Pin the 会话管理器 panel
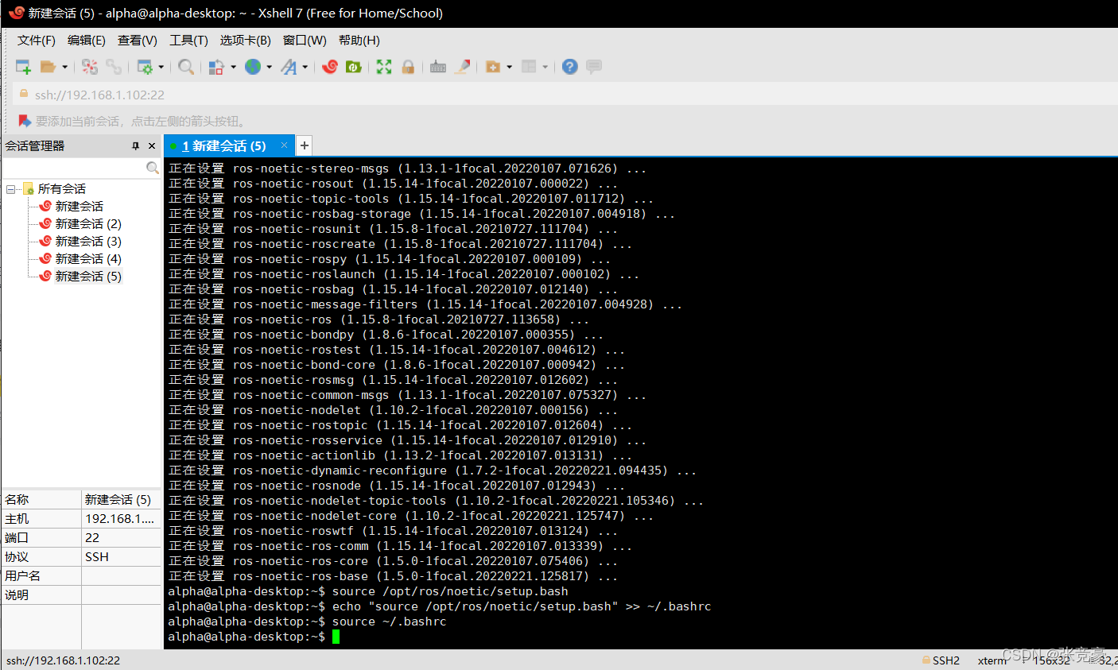This screenshot has height=670, width=1118. [x=135, y=145]
